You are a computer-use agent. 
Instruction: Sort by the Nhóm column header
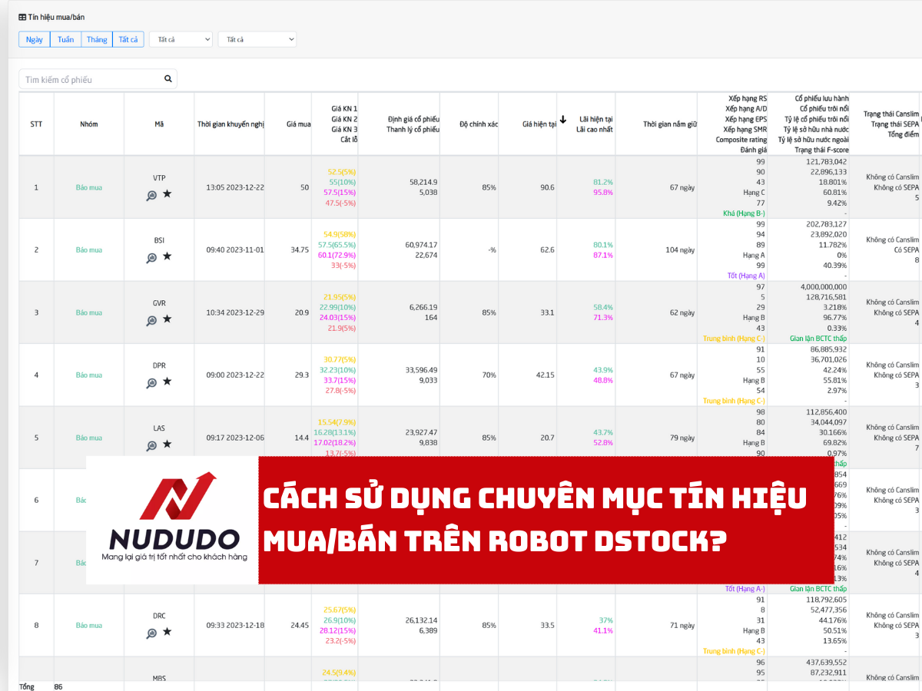point(89,124)
